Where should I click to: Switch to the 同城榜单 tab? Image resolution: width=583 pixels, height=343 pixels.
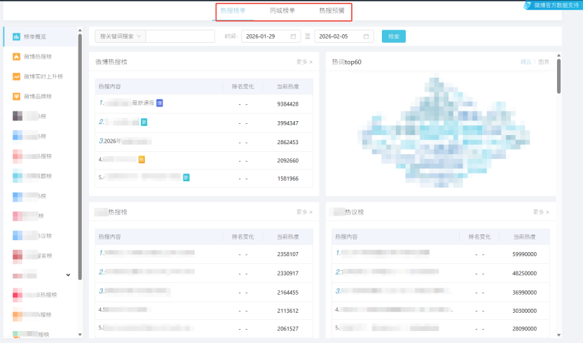tap(282, 11)
